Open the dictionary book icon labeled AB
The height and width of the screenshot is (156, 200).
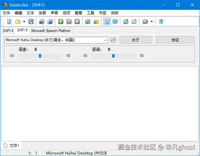pyautogui.click(x=115, y=22)
